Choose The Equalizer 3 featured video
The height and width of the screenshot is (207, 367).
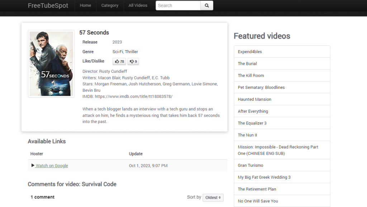point(282,123)
